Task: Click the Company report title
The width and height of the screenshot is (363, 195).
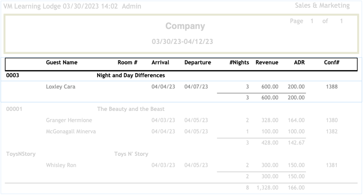Action: [x=185, y=26]
